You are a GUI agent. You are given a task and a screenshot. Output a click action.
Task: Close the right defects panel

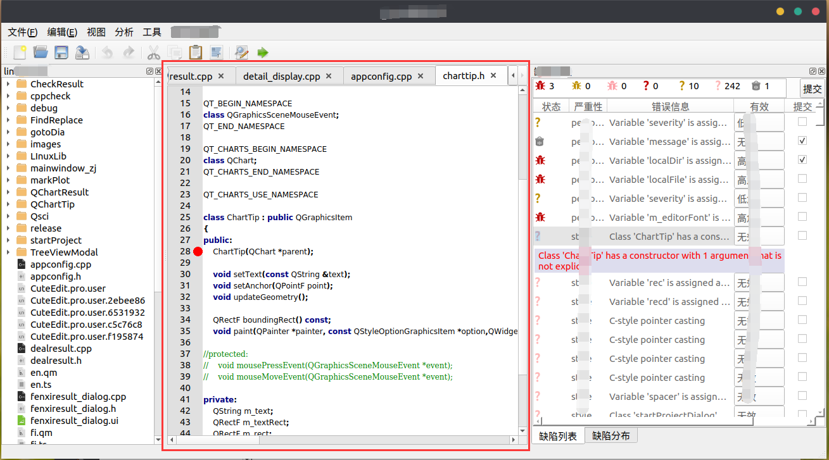coord(821,71)
